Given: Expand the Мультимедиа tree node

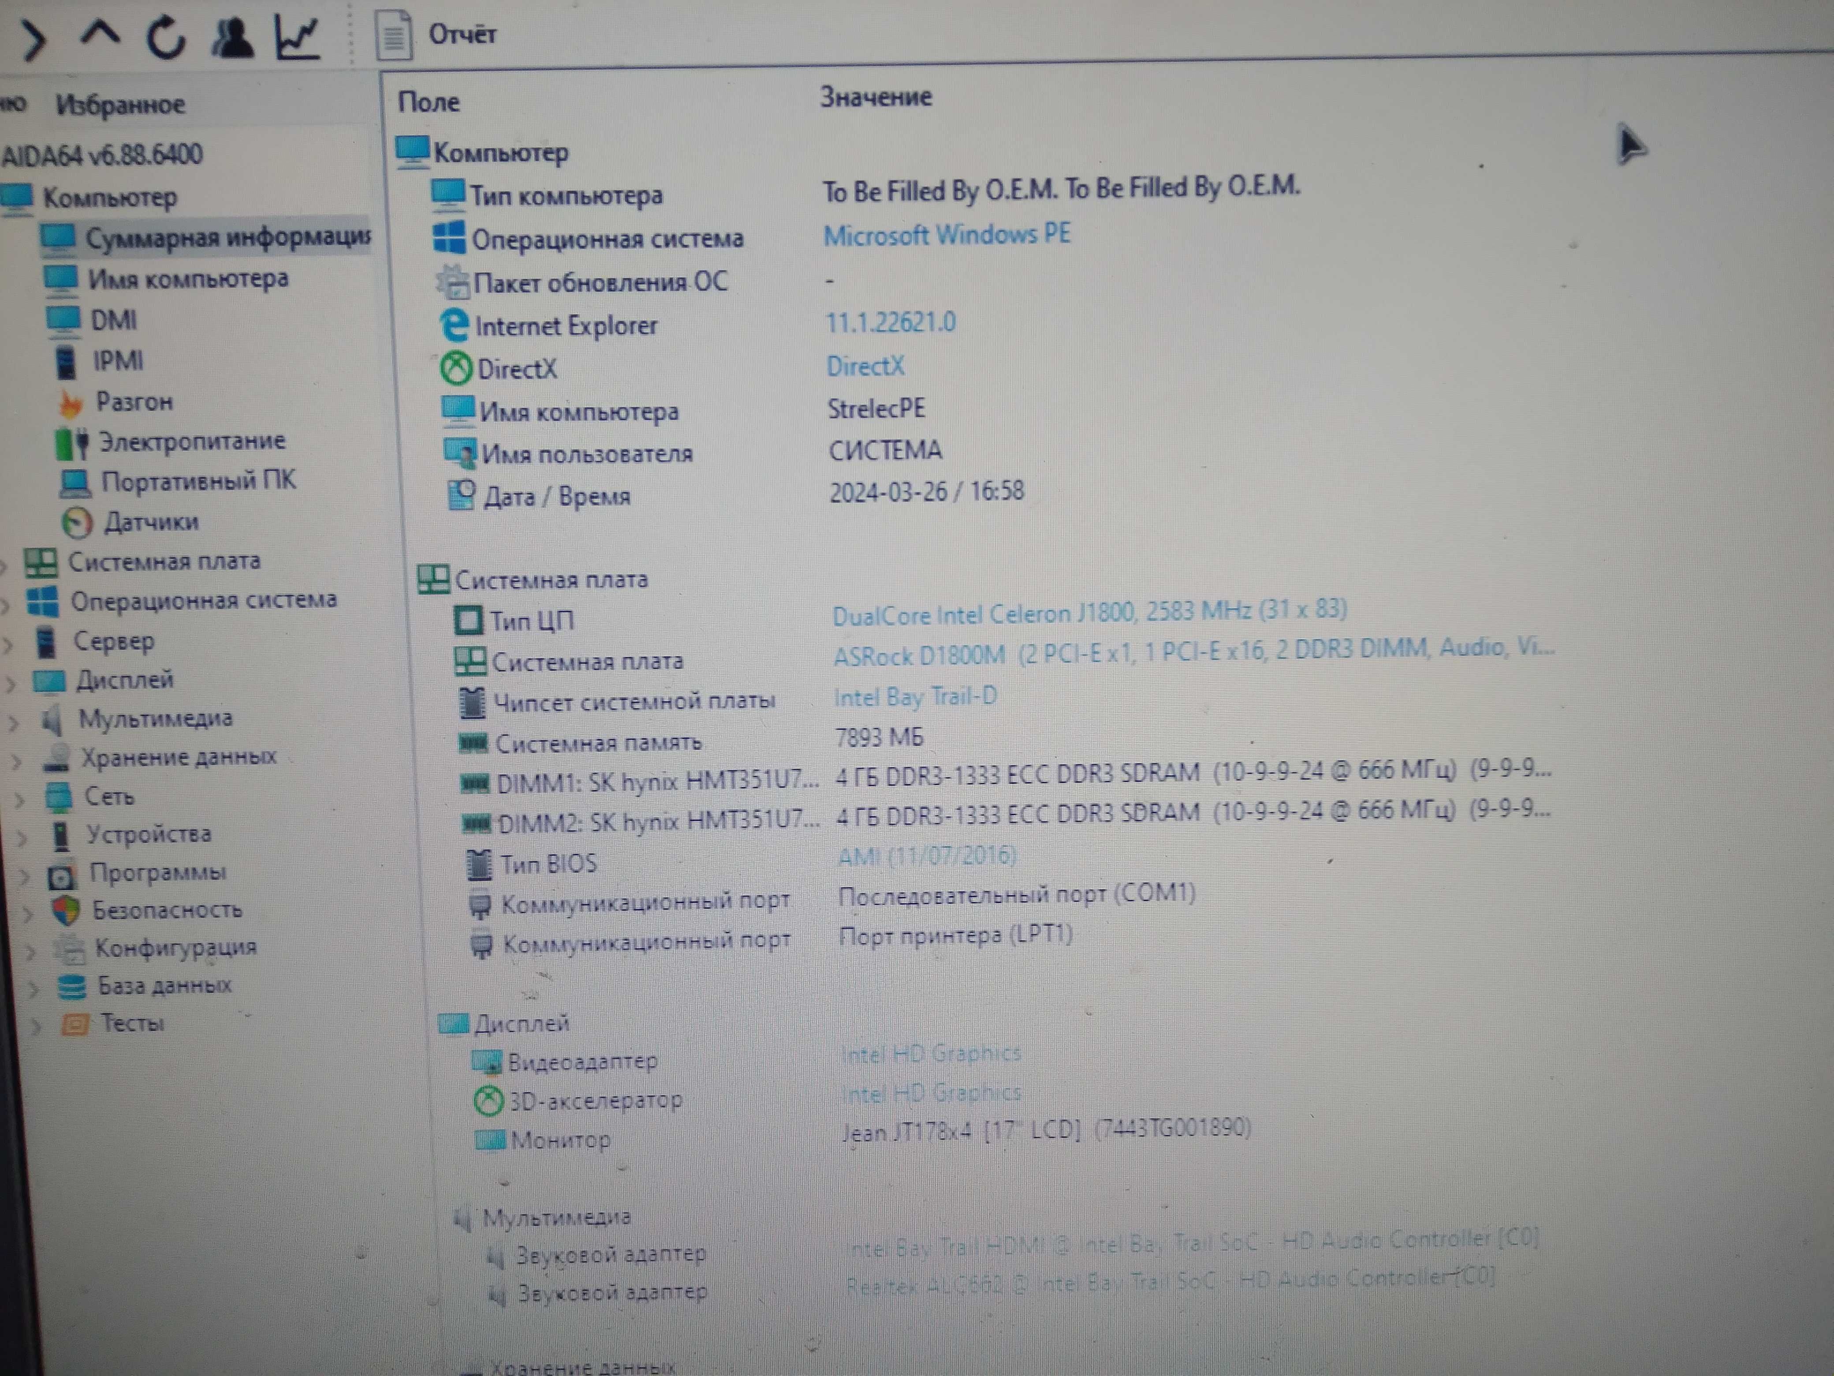Looking at the screenshot, I should 13,722.
